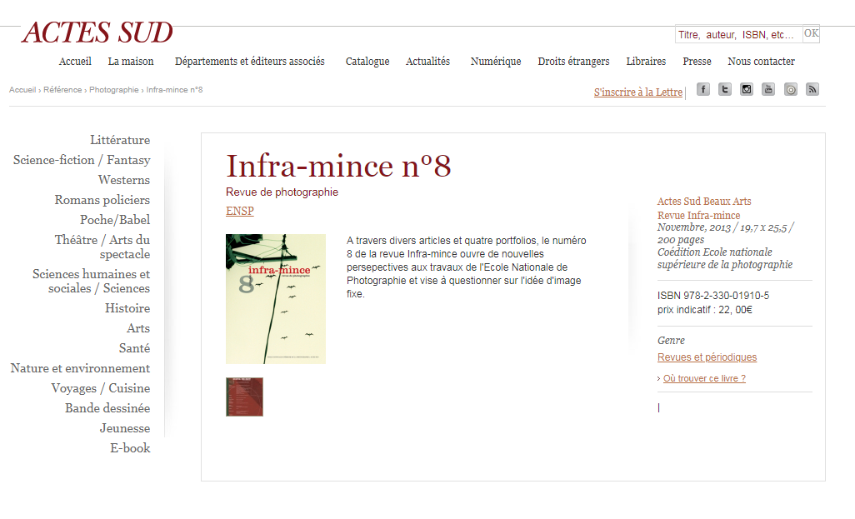The image size is (855, 519).
Task: Click the Revue de photographie subtitle
Action: [x=282, y=192]
